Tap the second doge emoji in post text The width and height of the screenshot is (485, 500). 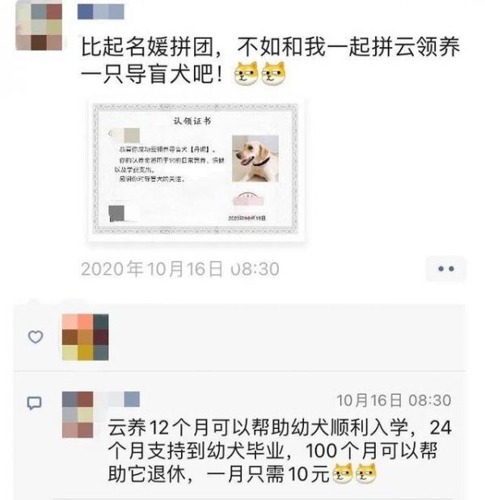[x=273, y=74]
